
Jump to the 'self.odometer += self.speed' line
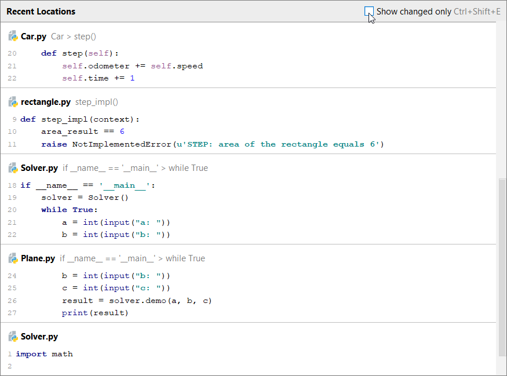coord(132,66)
